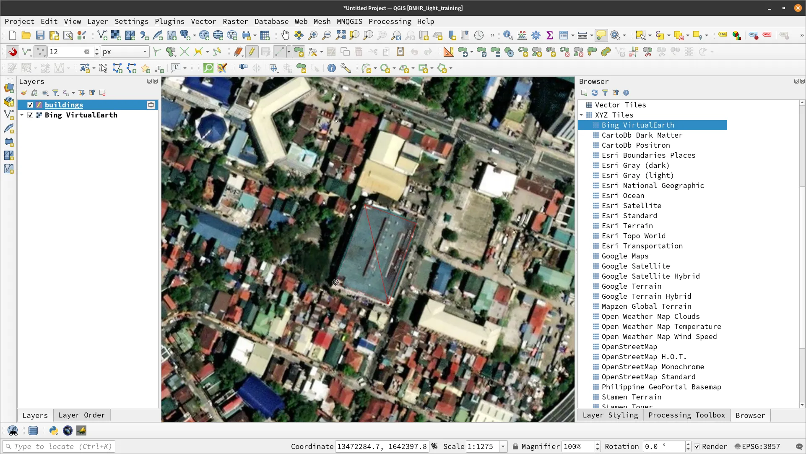Expand the Bing VirtualEarth layer entry
Image resolution: width=806 pixels, height=454 pixels.
pos(22,115)
